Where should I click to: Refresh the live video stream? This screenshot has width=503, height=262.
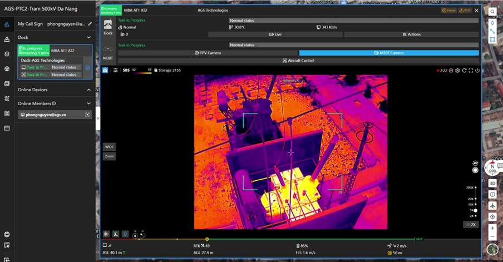click(x=464, y=71)
